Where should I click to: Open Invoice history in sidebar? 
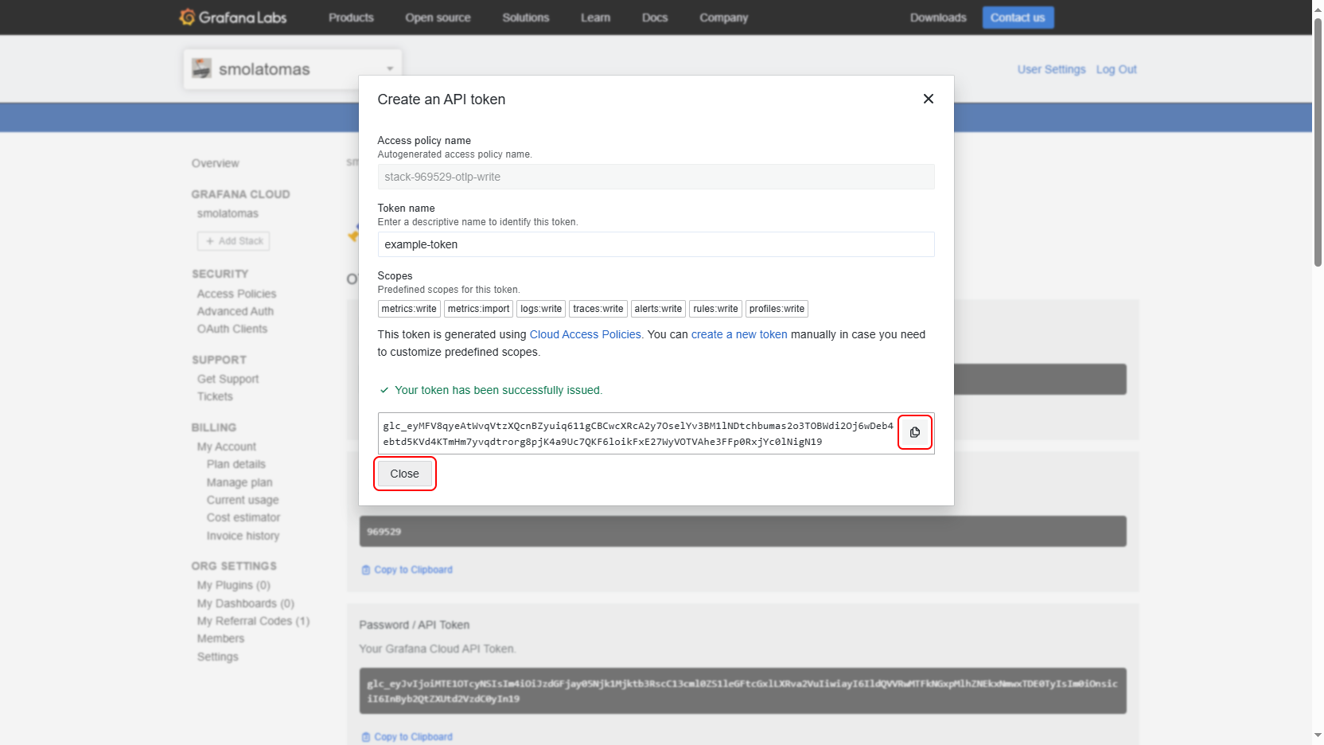pyautogui.click(x=243, y=536)
